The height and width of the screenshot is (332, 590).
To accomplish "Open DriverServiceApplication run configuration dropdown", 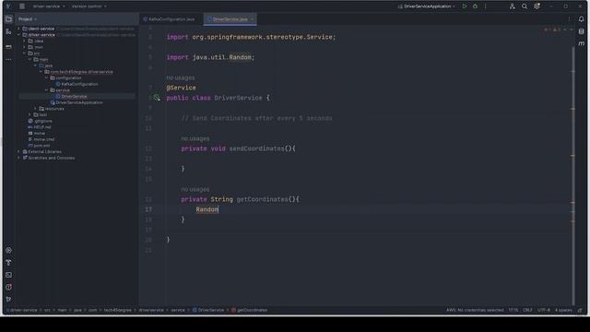I will [x=427, y=6].
